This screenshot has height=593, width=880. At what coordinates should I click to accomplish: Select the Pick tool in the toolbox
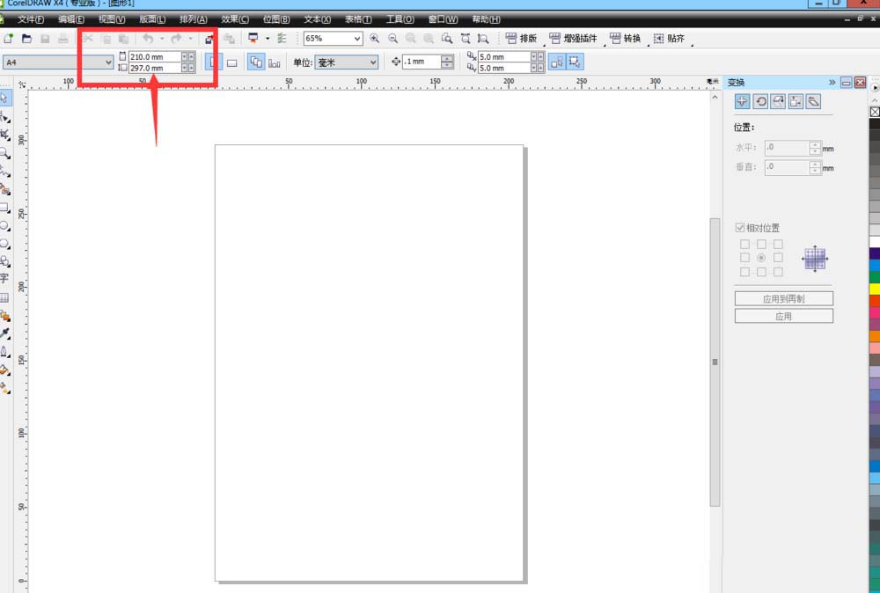[5, 99]
